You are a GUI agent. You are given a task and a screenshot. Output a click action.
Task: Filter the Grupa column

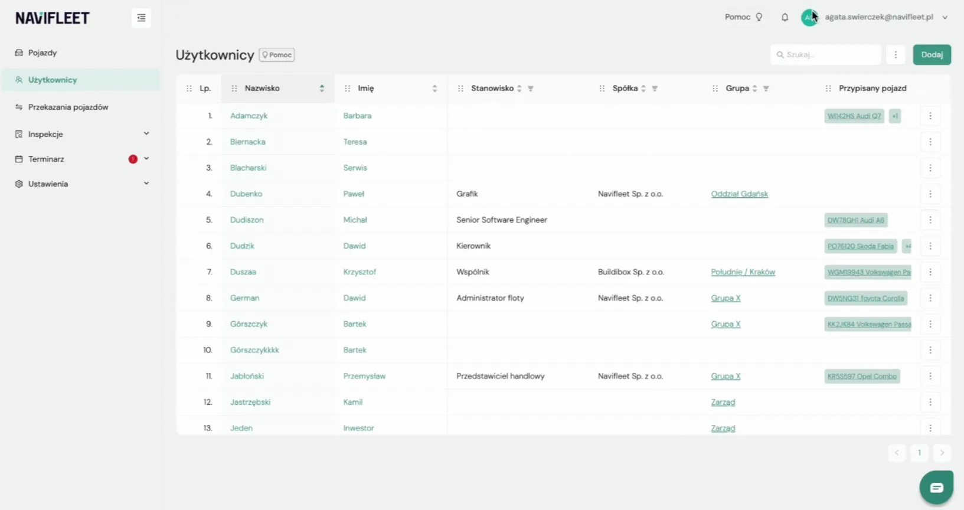[x=766, y=89]
